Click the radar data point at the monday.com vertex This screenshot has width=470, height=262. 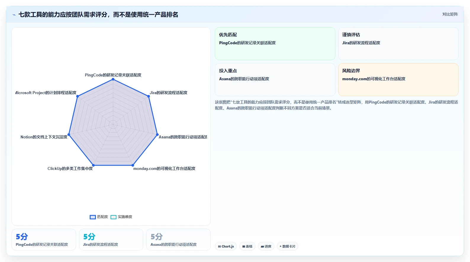click(x=133, y=165)
